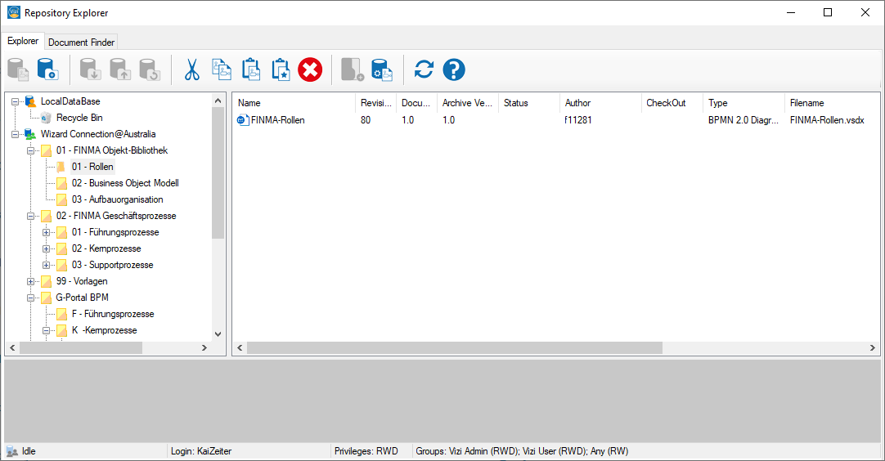Click the document list scroll-right arrow

click(873, 348)
